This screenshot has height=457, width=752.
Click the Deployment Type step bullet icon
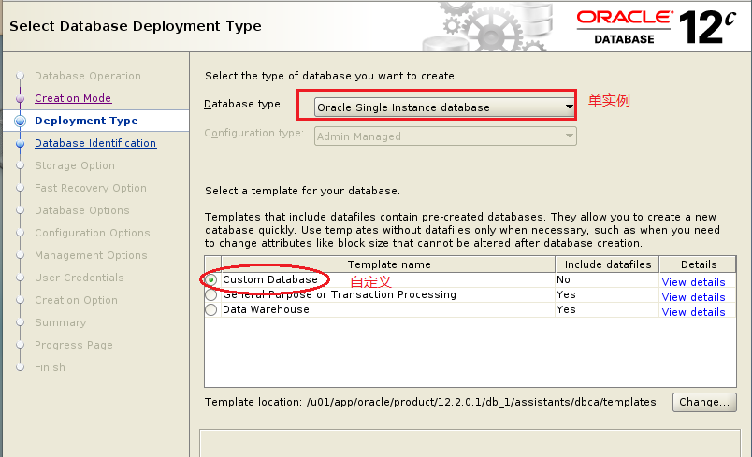pyautogui.click(x=21, y=121)
